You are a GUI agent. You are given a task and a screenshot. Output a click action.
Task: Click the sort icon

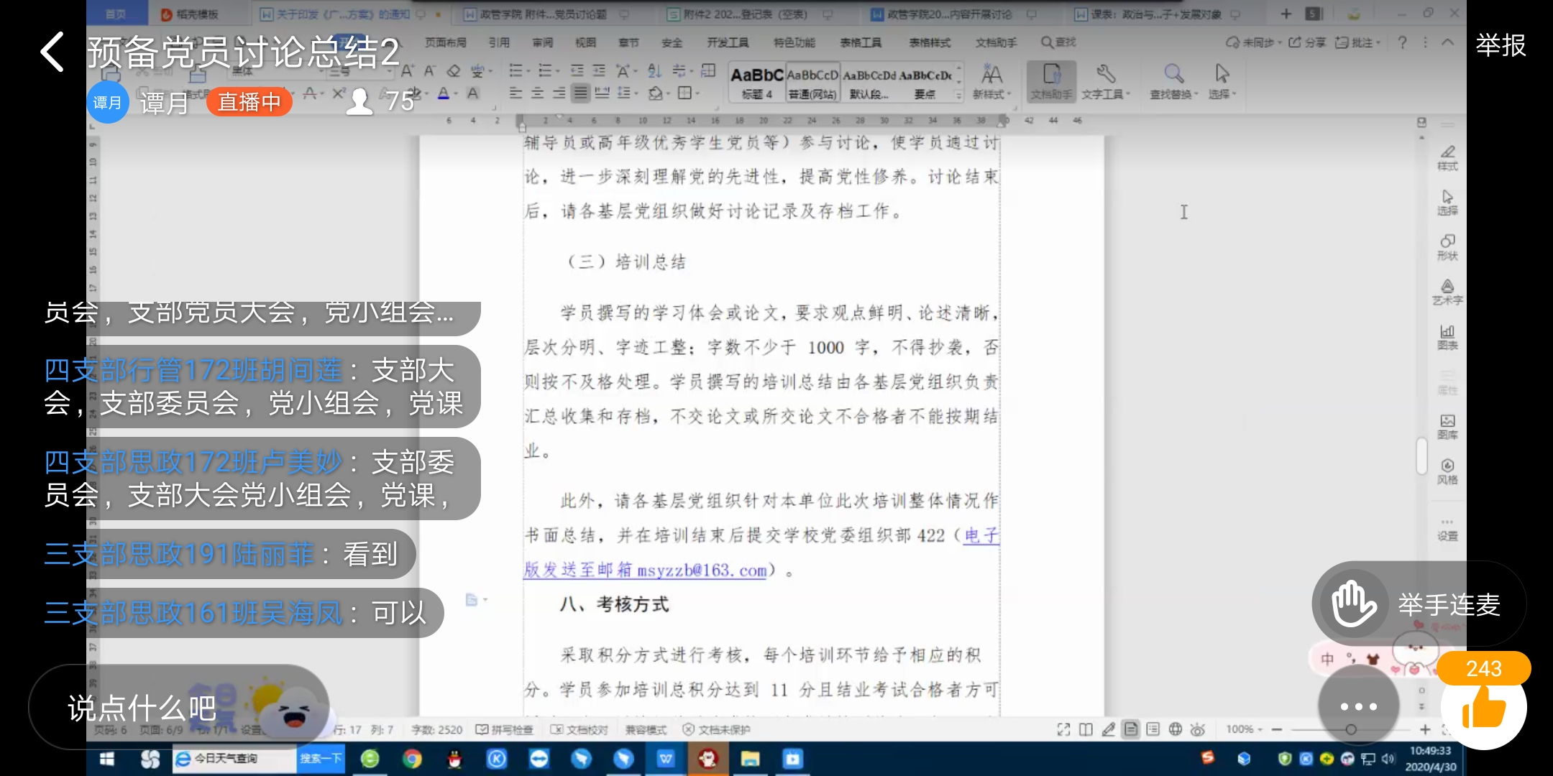(654, 70)
